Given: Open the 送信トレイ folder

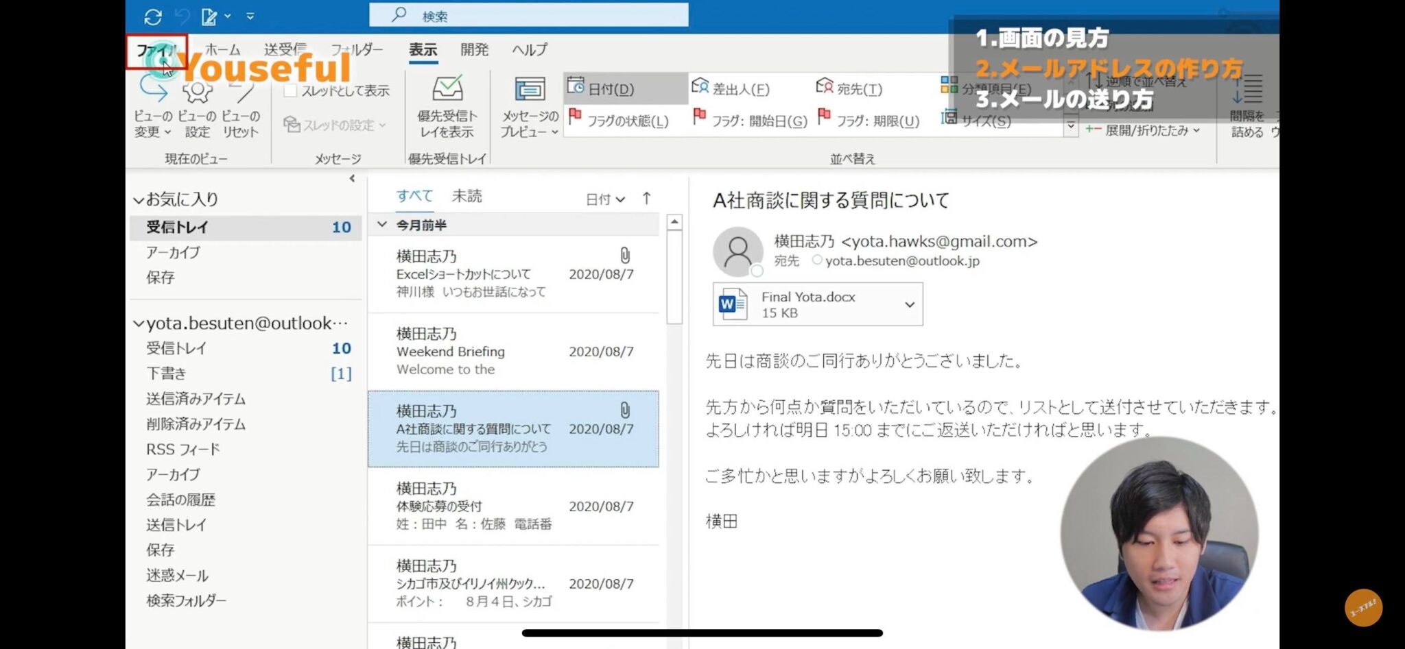Looking at the screenshot, I should pos(176,525).
